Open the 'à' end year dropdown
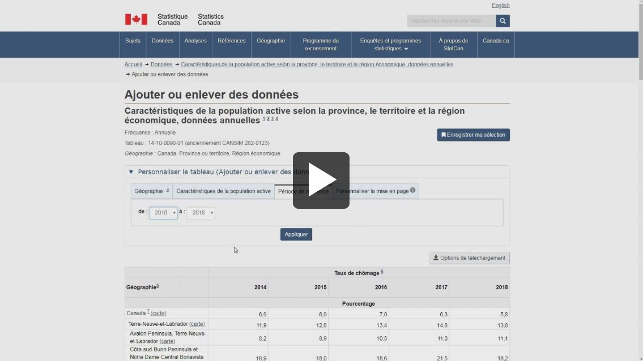 201,213
